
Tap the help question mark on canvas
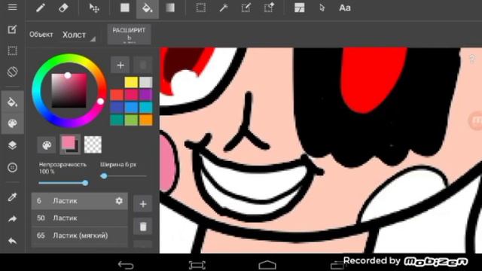pos(472,59)
